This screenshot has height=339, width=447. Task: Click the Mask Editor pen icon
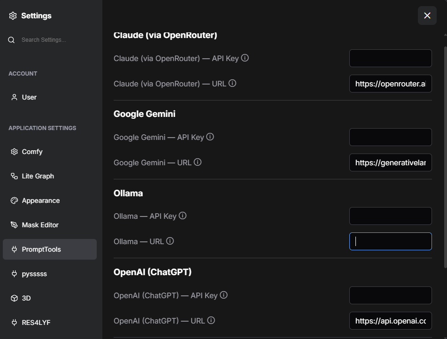click(x=14, y=225)
